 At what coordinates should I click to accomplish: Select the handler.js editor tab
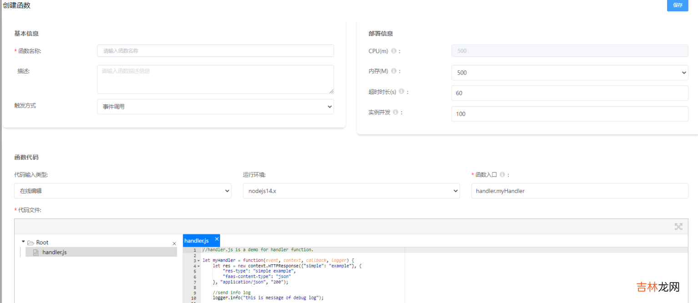(x=196, y=241)
